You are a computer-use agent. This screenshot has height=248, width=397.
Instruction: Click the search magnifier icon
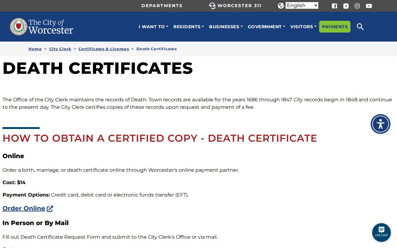click(360, 27)
